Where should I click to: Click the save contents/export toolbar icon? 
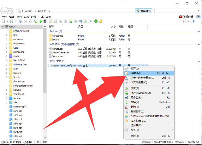click(x=71, y=21)
